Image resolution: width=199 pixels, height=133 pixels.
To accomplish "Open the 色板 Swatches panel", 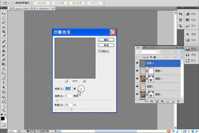I will [191, 20].
